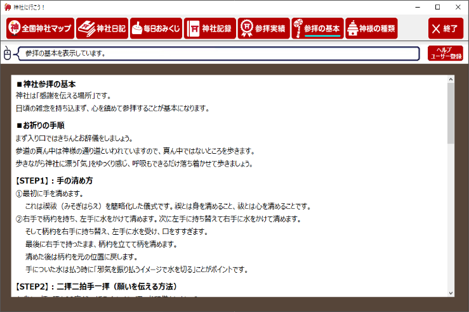Show the 参拝実績 worship achievements

pyautogui.click(x=263, y=28)
